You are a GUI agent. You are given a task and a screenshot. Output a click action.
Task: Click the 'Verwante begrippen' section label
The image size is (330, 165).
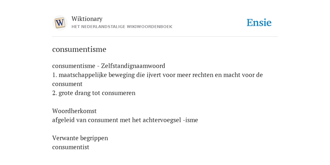[x=80, y=138]
